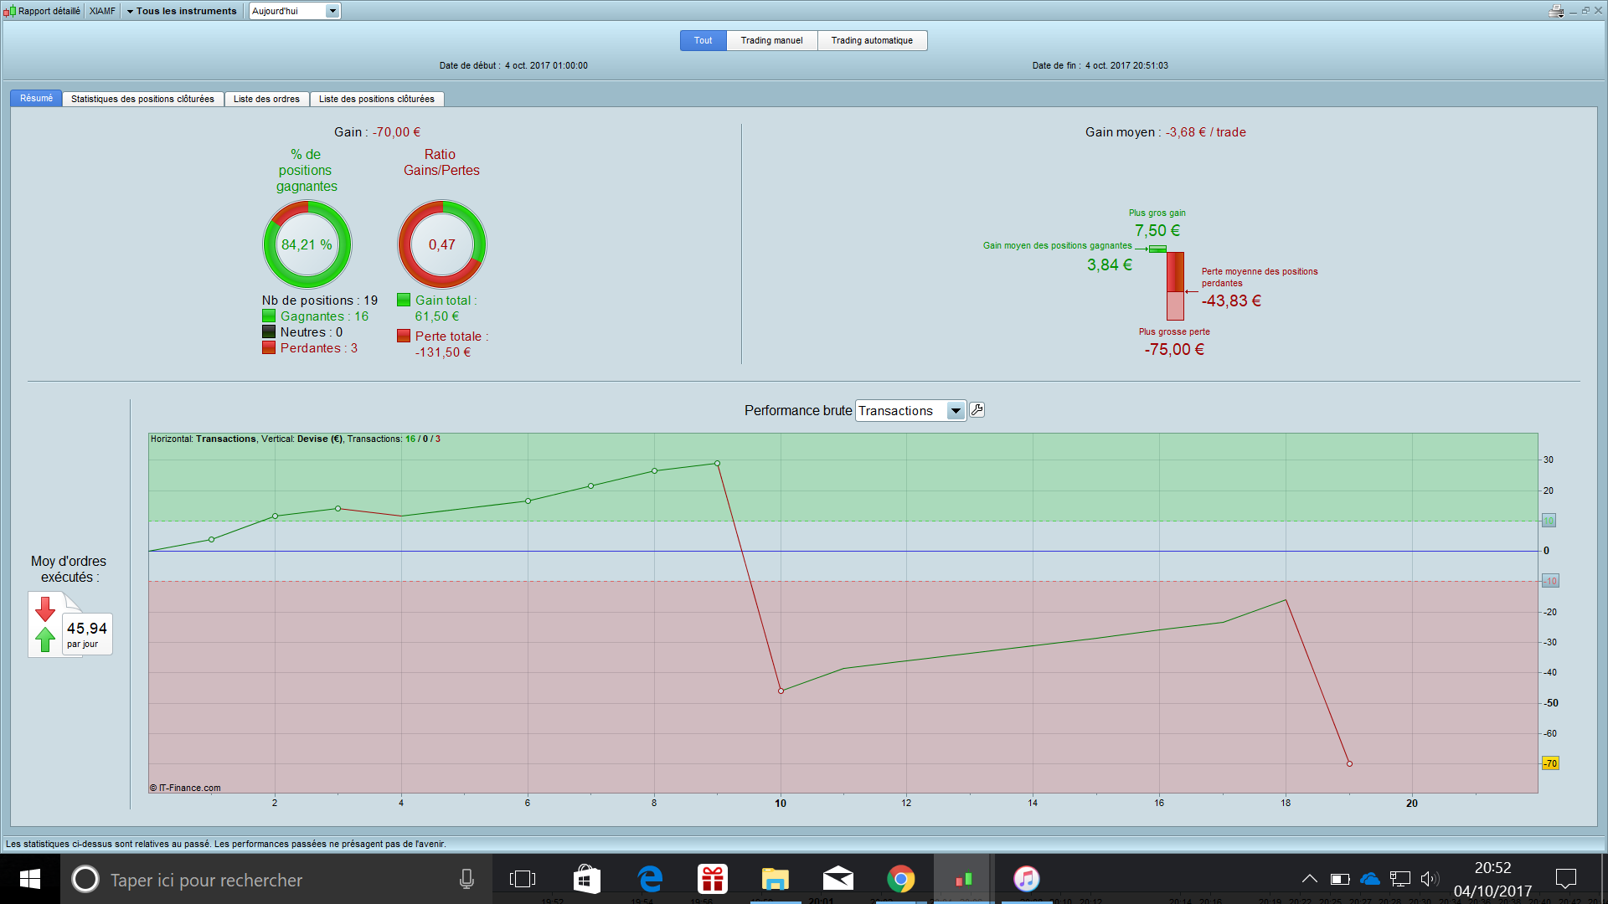Open Microsoft Store from the taskbar
The width and height of the screenshot is (1608, 904).
click(x=586, y=879)
